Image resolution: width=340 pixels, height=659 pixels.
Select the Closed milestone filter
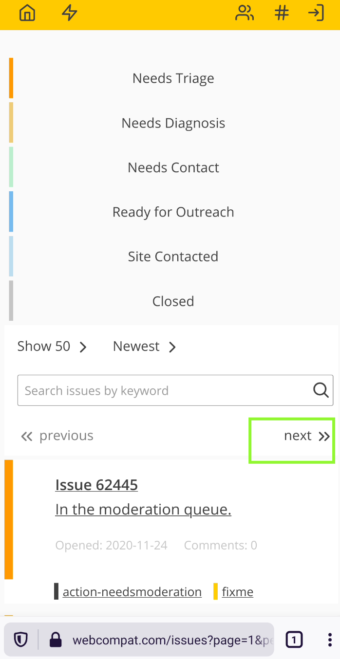point(173,301)
